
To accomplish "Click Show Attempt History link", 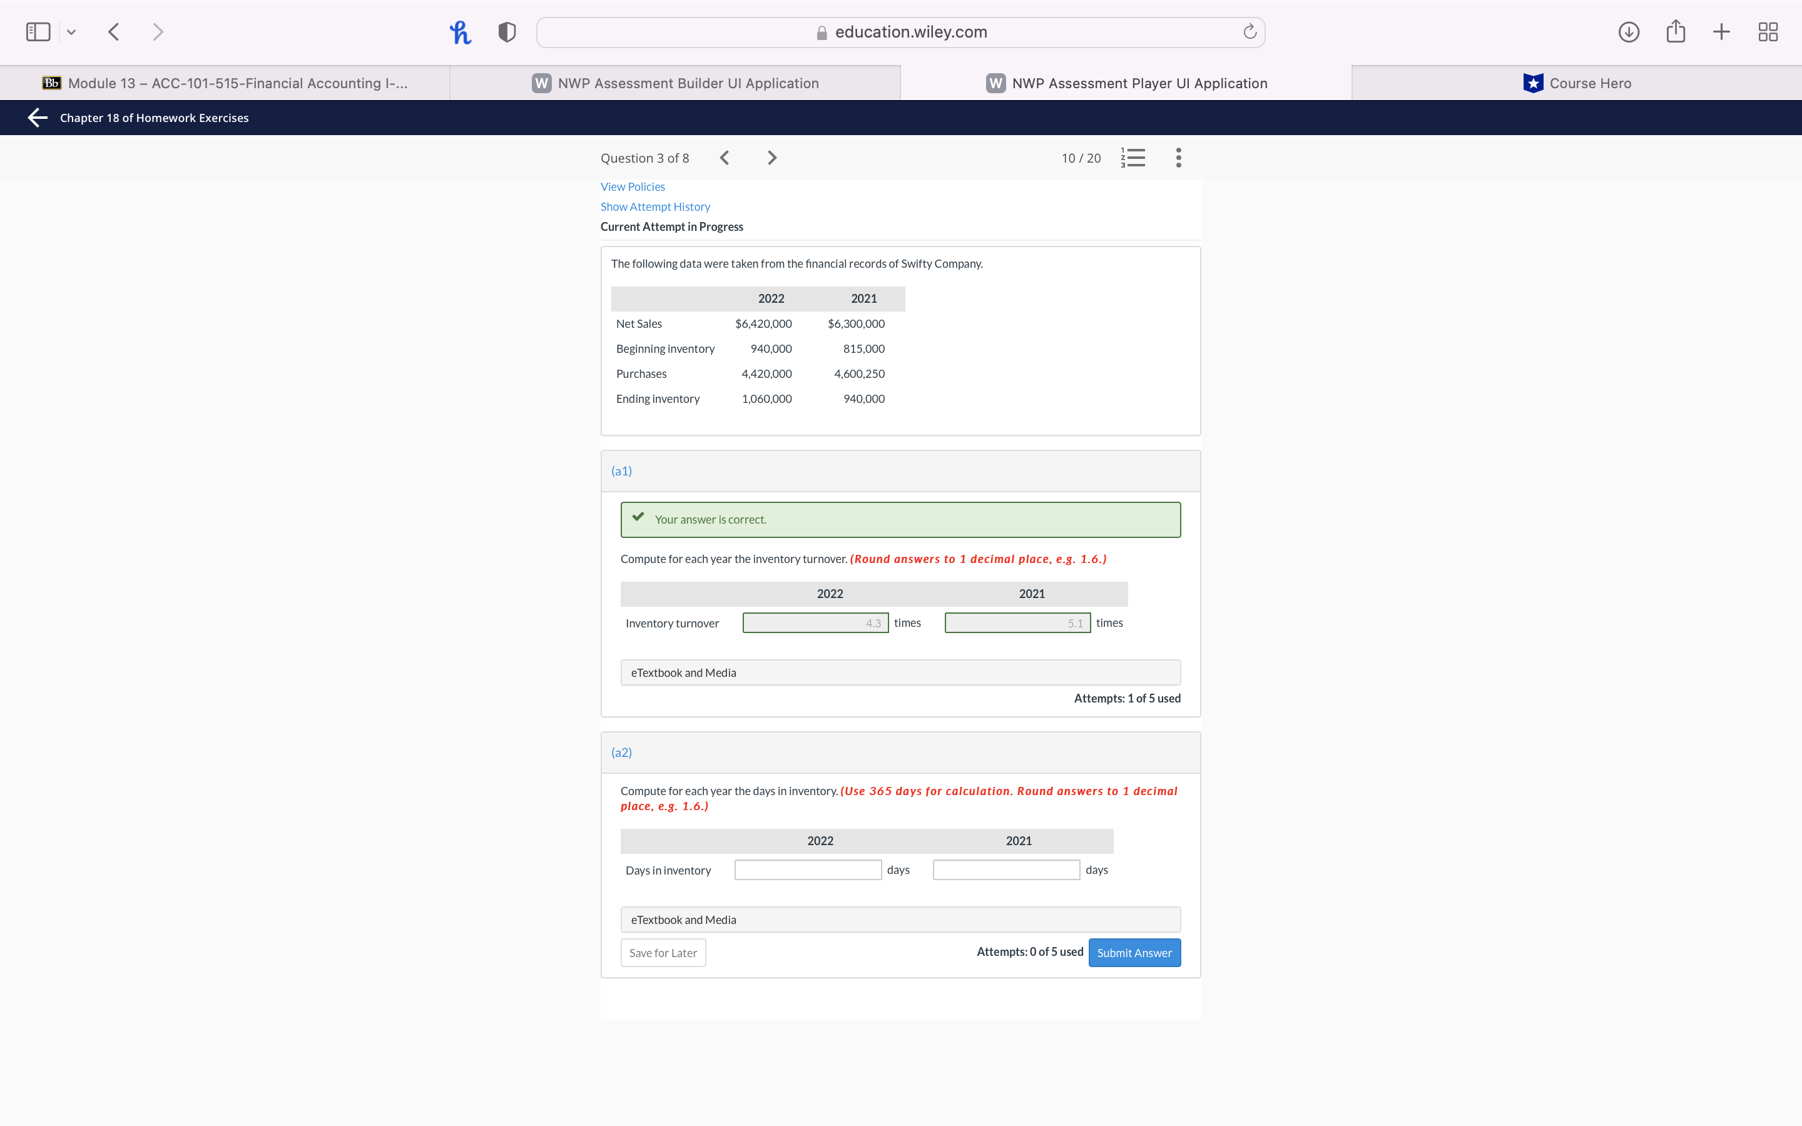I will pyautogui.click(x=655, y=207).
